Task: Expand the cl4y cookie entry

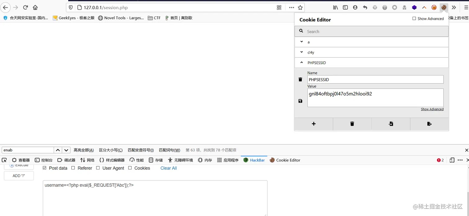Action: [372, 52]
